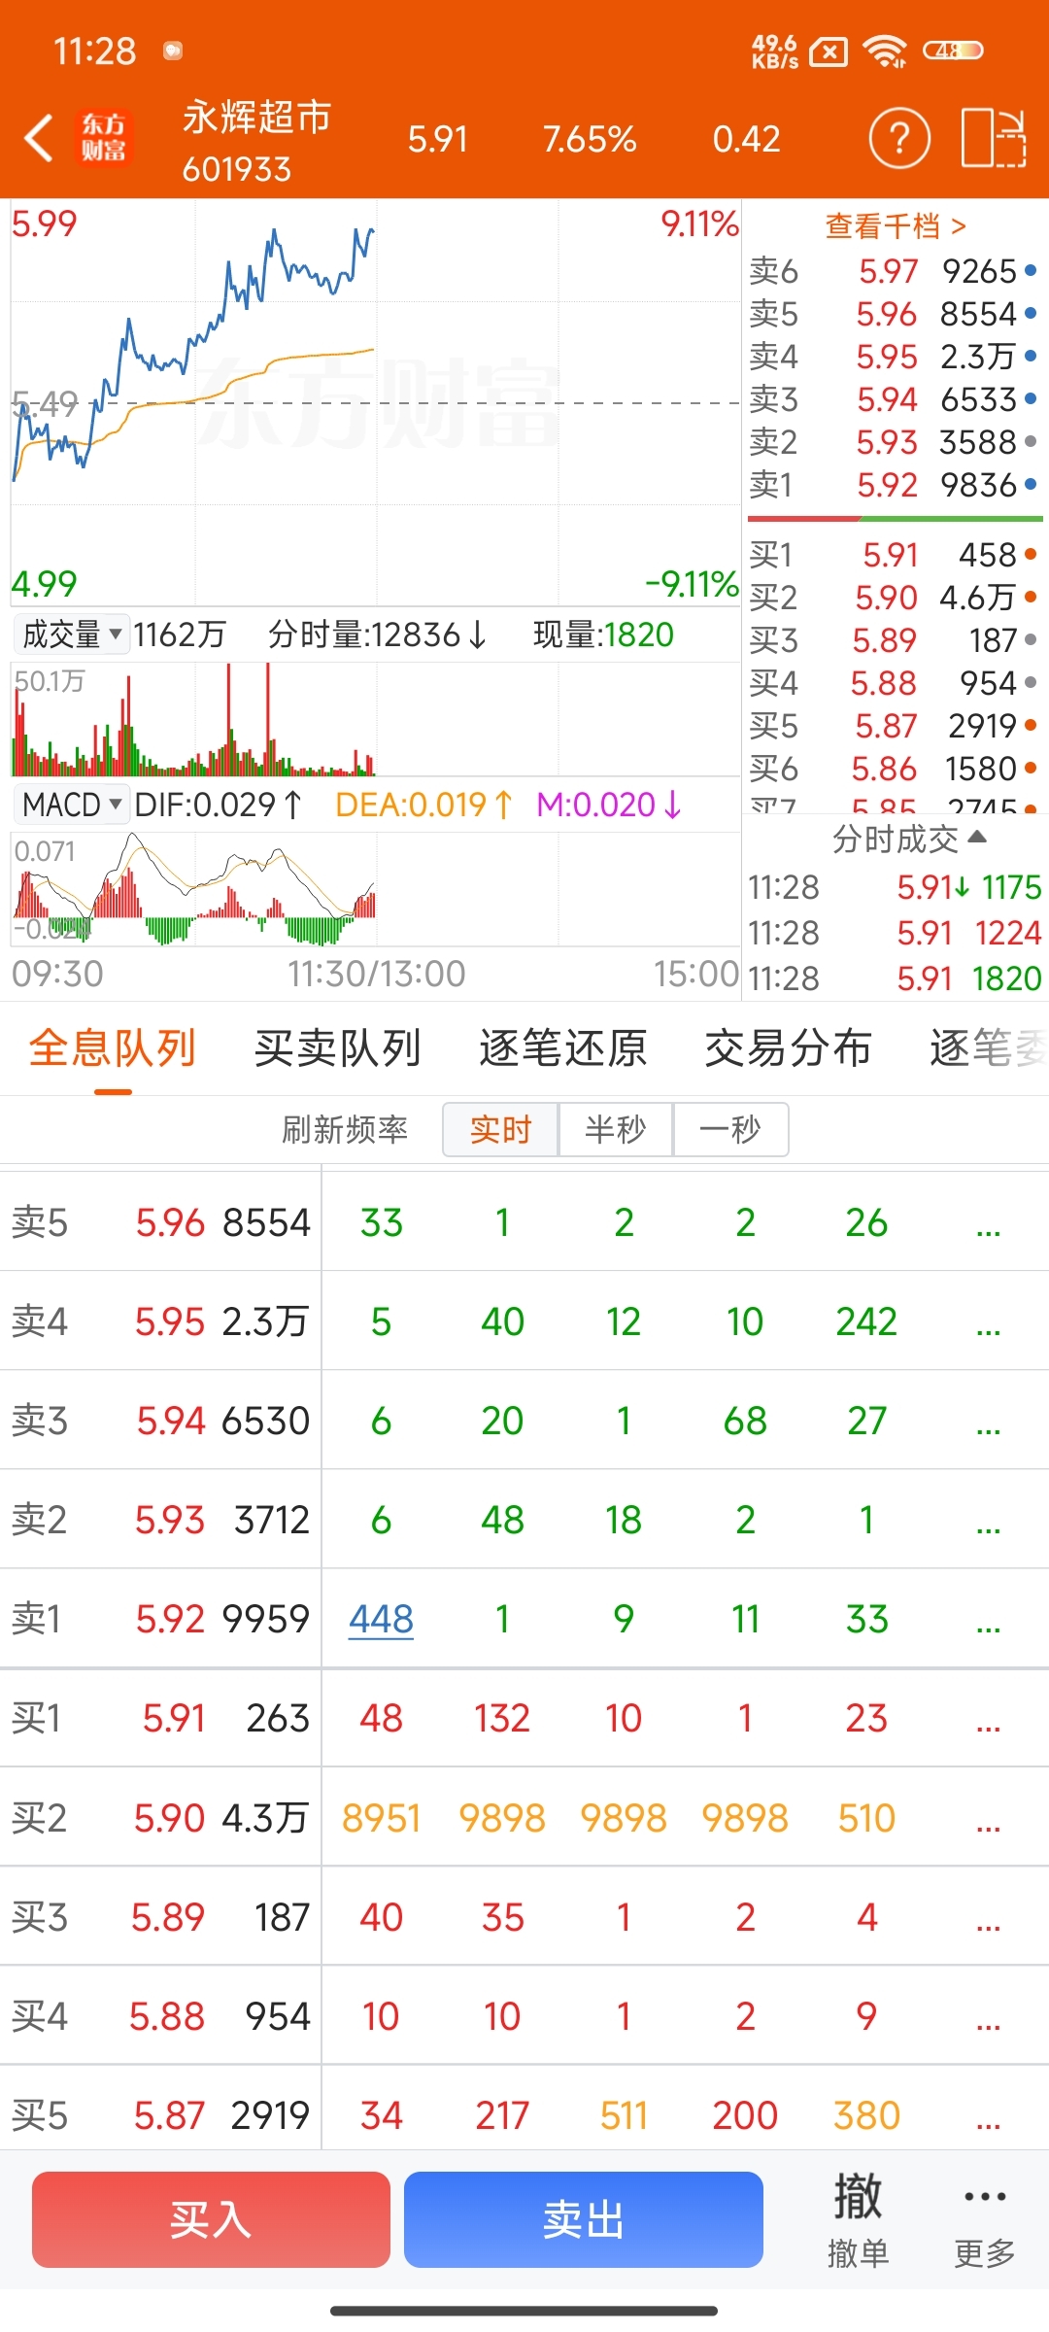Tap the 撤单 cancel order icon
Screen dimensions: 1049x2332
coord(858,2219)
